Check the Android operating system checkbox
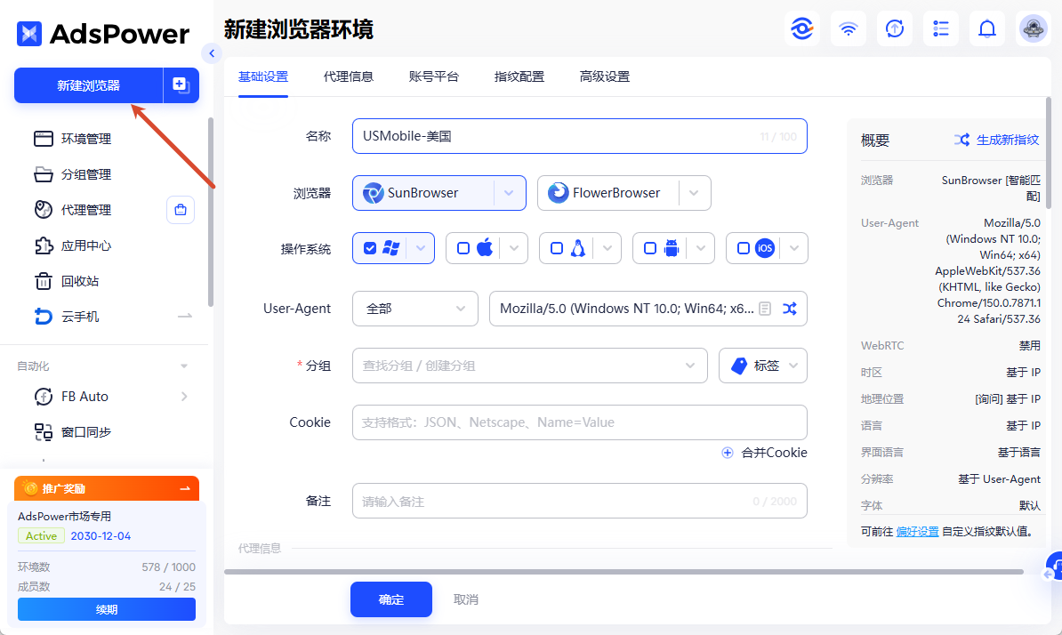The width and height of the screenshot is (1062, 635). point(650,248)
